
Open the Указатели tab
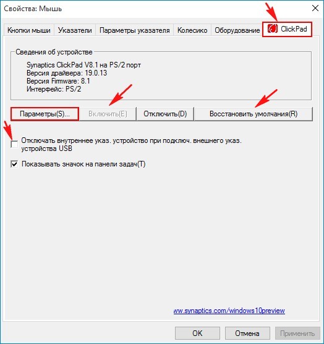pyautogui.click(x=75, y=30)
